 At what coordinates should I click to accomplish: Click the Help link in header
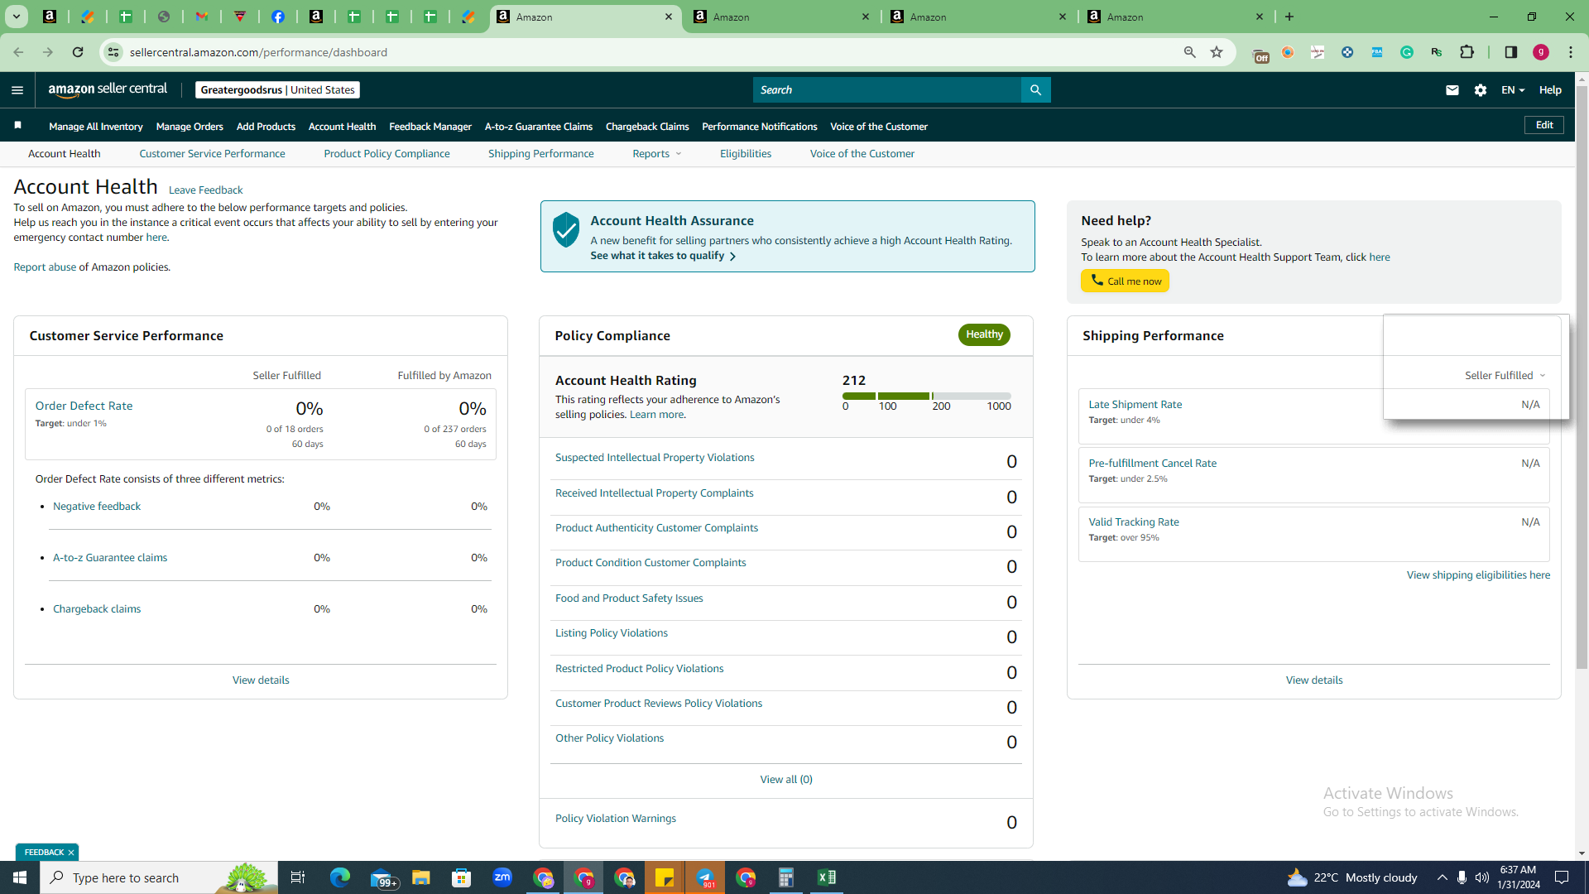coord(1550,90)
